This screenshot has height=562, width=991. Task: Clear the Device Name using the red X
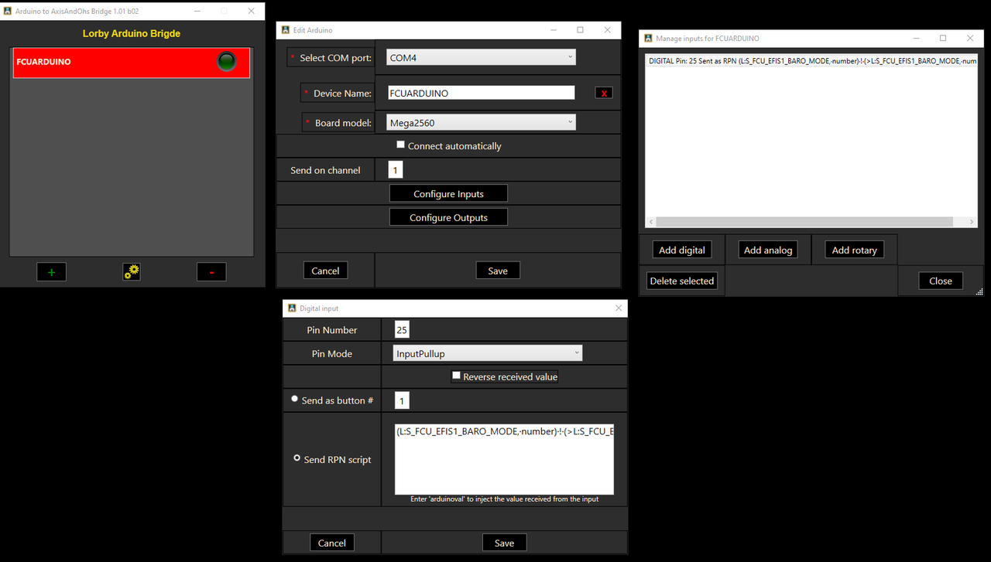(603, 92)
